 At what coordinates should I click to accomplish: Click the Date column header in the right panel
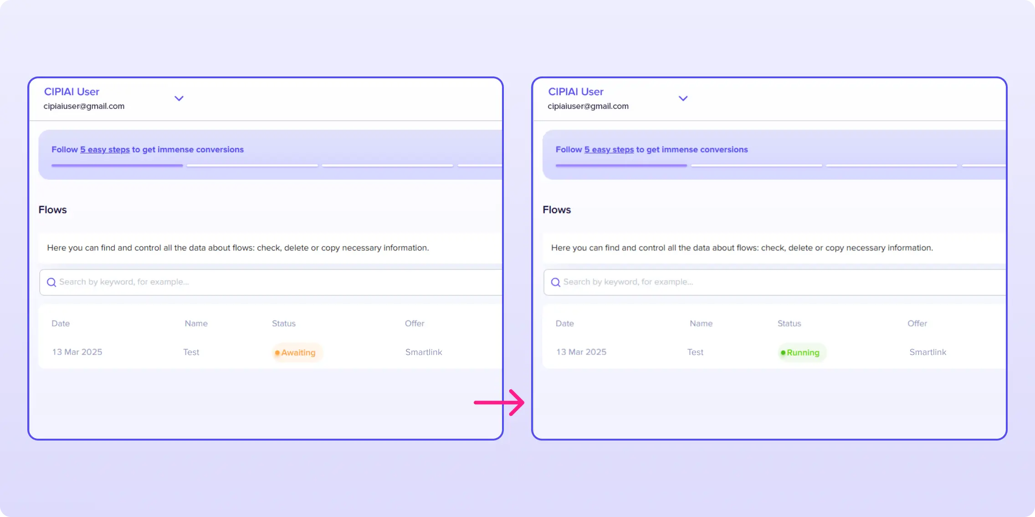coord(564,324)
